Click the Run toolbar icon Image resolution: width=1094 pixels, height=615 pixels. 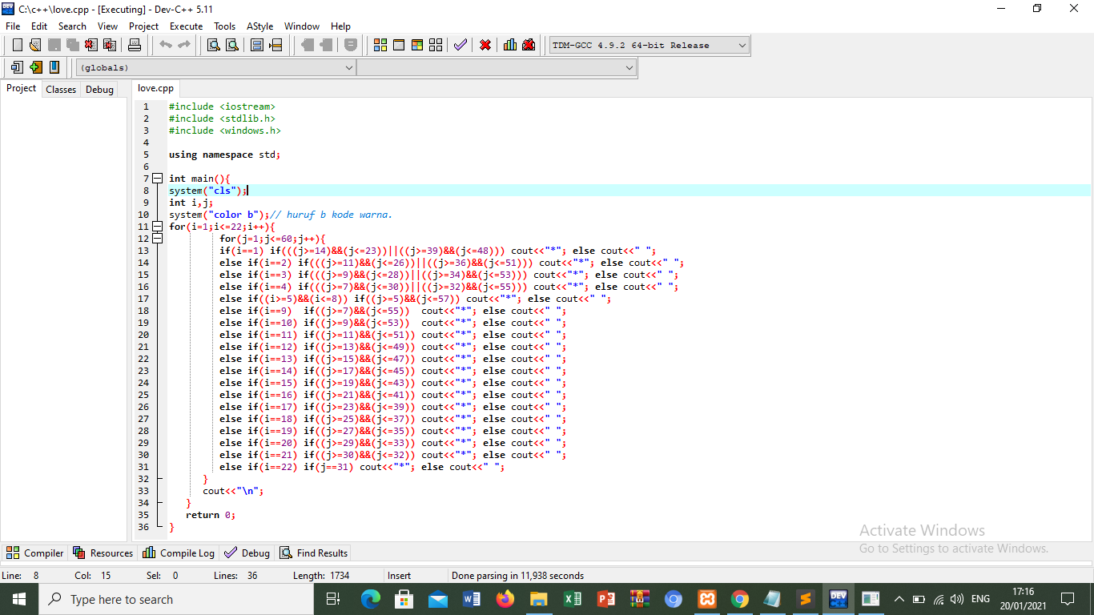399,45
